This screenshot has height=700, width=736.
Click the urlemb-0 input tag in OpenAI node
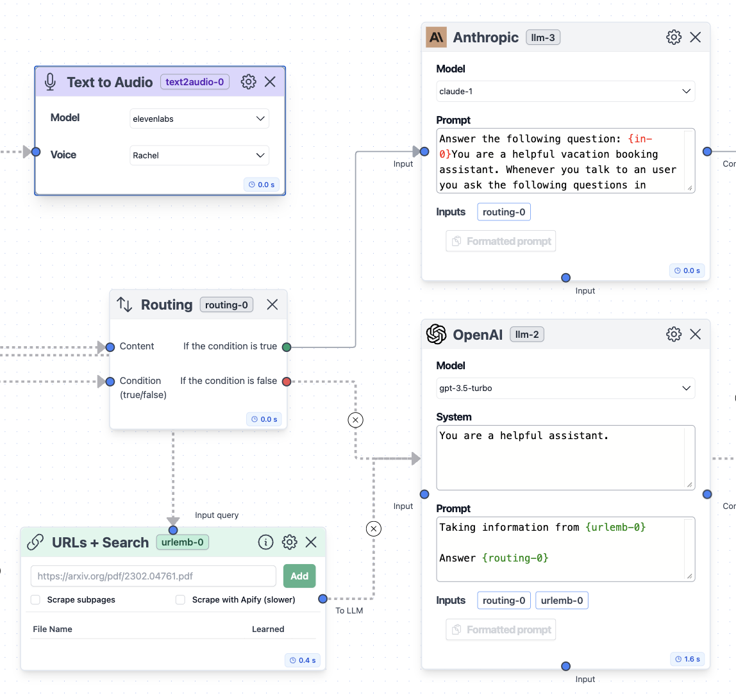pyautogui.click(x=562, y=601)
